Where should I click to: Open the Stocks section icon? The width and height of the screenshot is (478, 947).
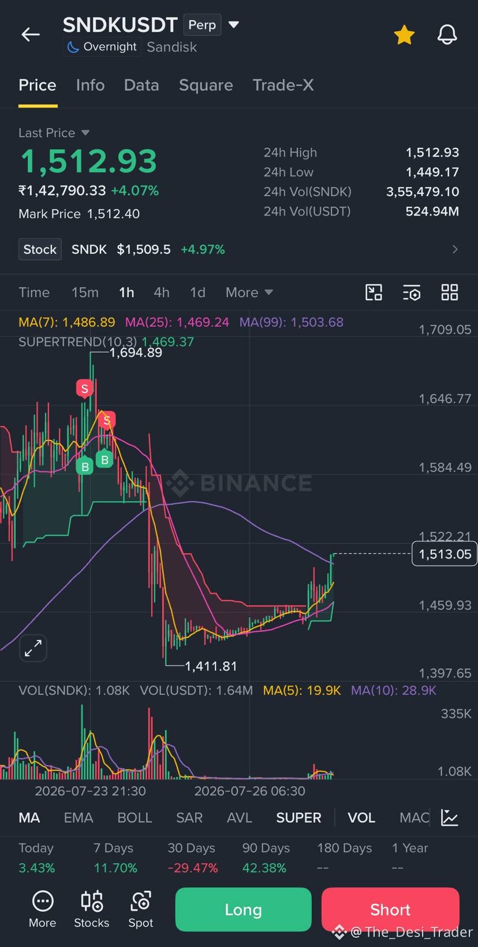pos(92,909)
